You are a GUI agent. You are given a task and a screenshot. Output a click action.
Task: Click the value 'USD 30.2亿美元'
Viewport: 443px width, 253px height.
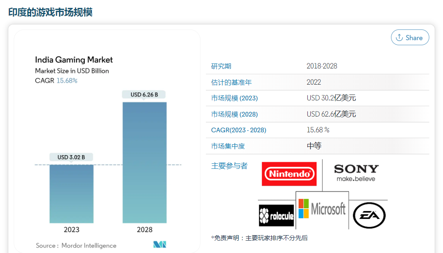pos(331,98)
